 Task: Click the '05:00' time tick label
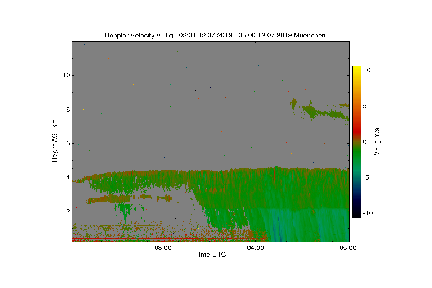(x=348, y=248)
